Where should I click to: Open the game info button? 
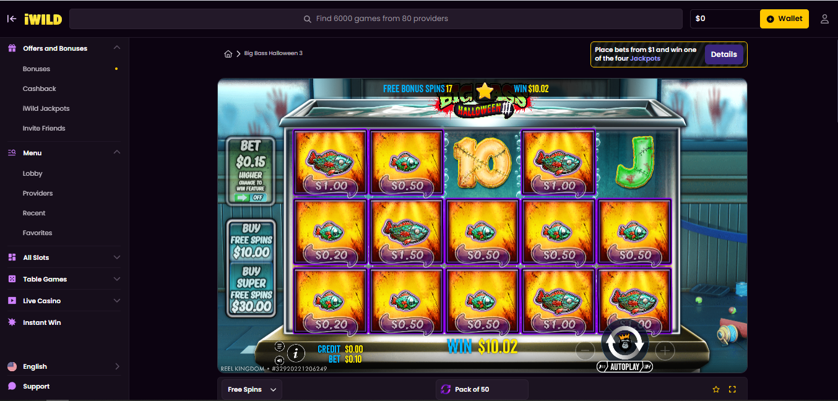[296, 353]
